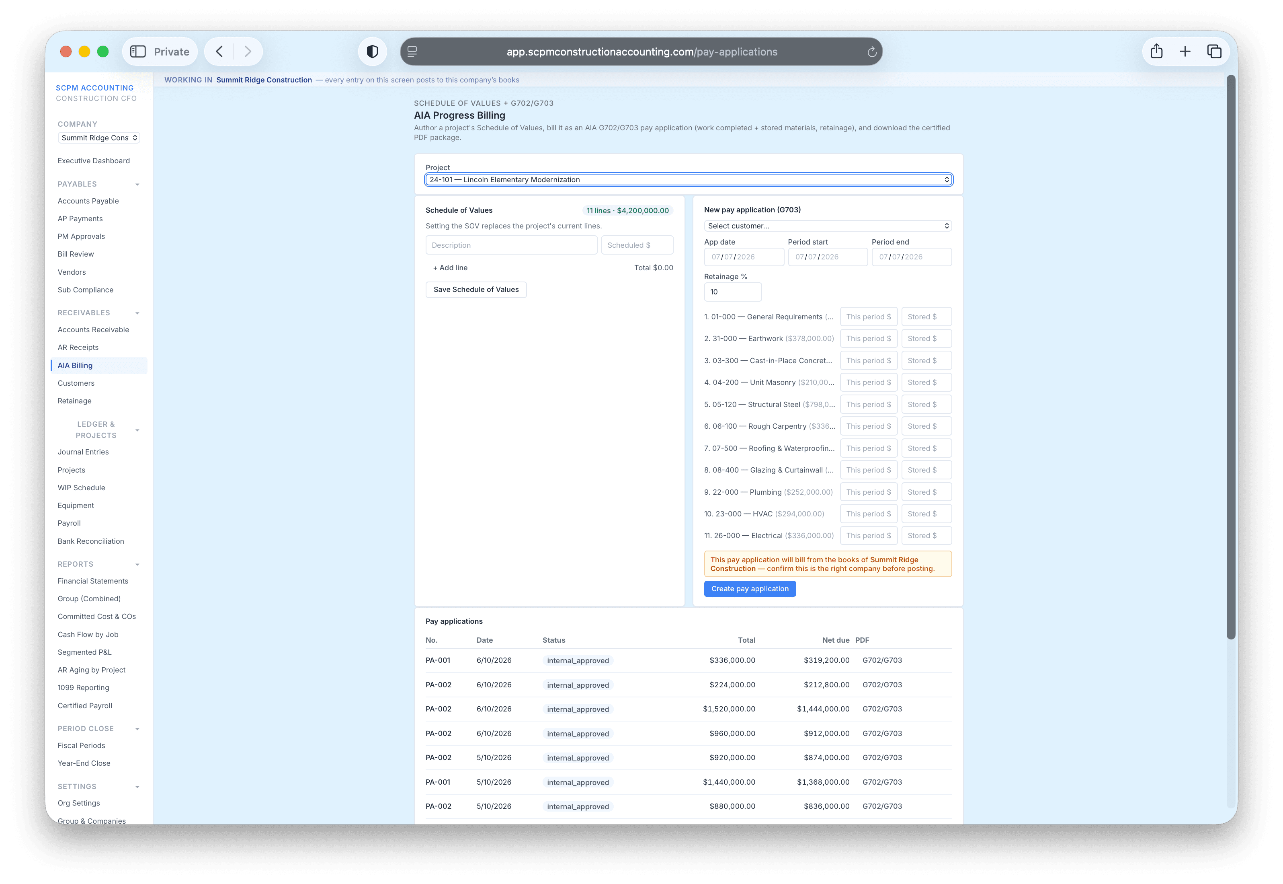Click Stored $ for Plumbing
Image resolution: width=1283 pixels, height=884 pixels.
tap(926, 492)
